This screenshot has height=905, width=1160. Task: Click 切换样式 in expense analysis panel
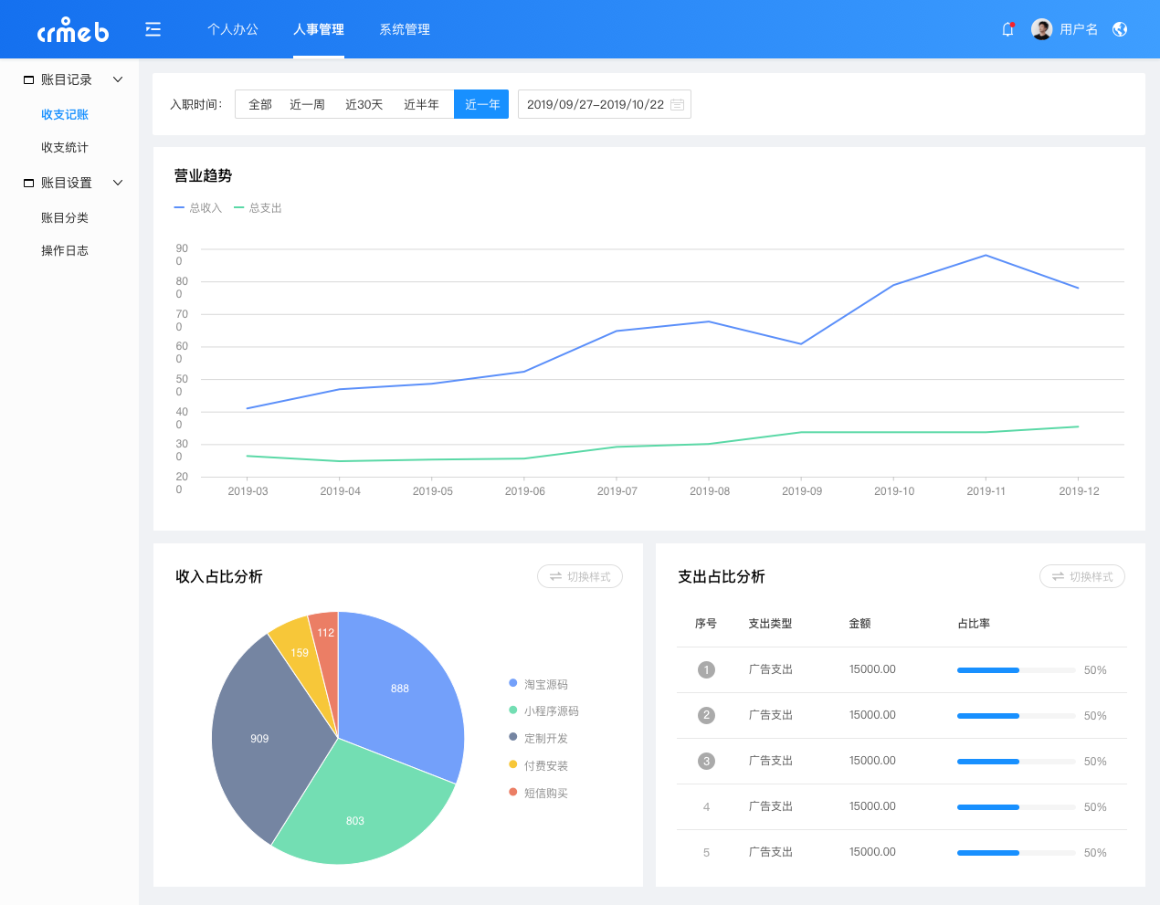pos(1082,577)
